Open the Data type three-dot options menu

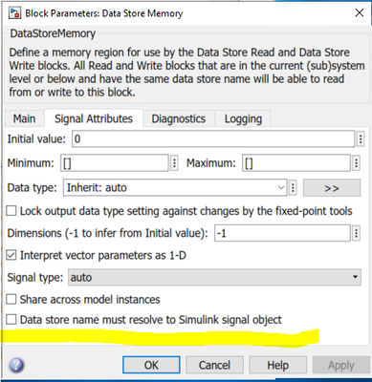coord(293,187)
